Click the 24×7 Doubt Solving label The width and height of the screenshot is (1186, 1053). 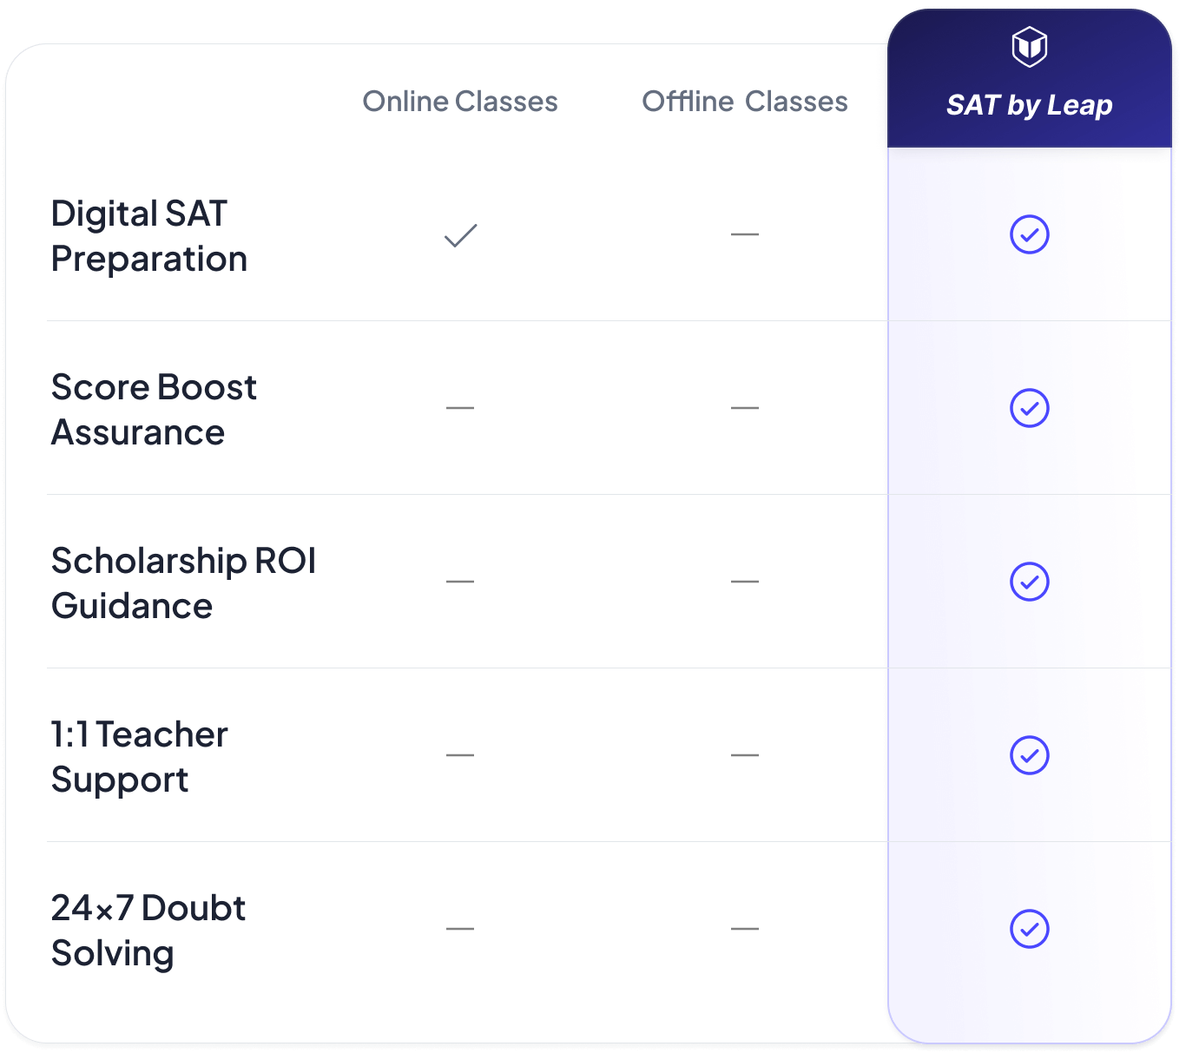[x=148, y=931]
